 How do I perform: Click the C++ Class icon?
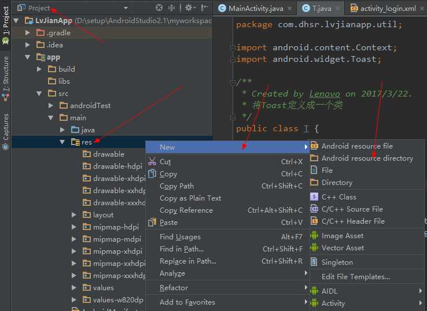(x=314, y=197)
